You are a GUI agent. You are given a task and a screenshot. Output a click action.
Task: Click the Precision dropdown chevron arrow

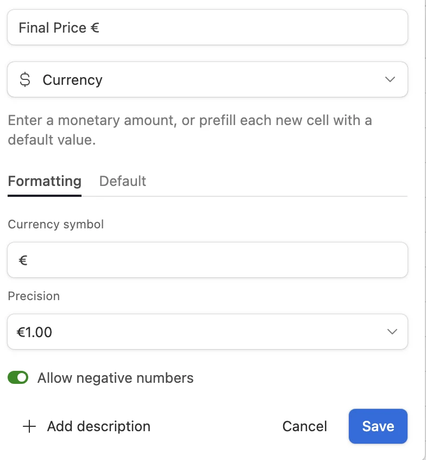click(391, 332)
